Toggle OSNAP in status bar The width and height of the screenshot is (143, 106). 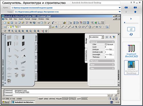pyautogui.click(x=65, y=99)
